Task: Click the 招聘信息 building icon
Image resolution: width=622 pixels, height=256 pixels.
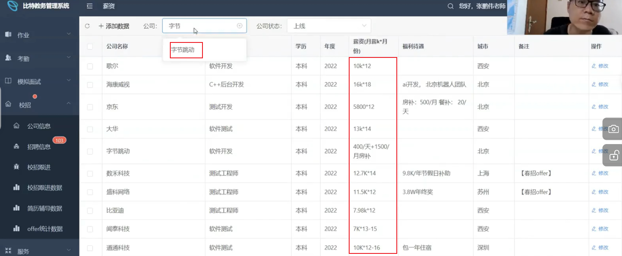Action: [16, 147]
